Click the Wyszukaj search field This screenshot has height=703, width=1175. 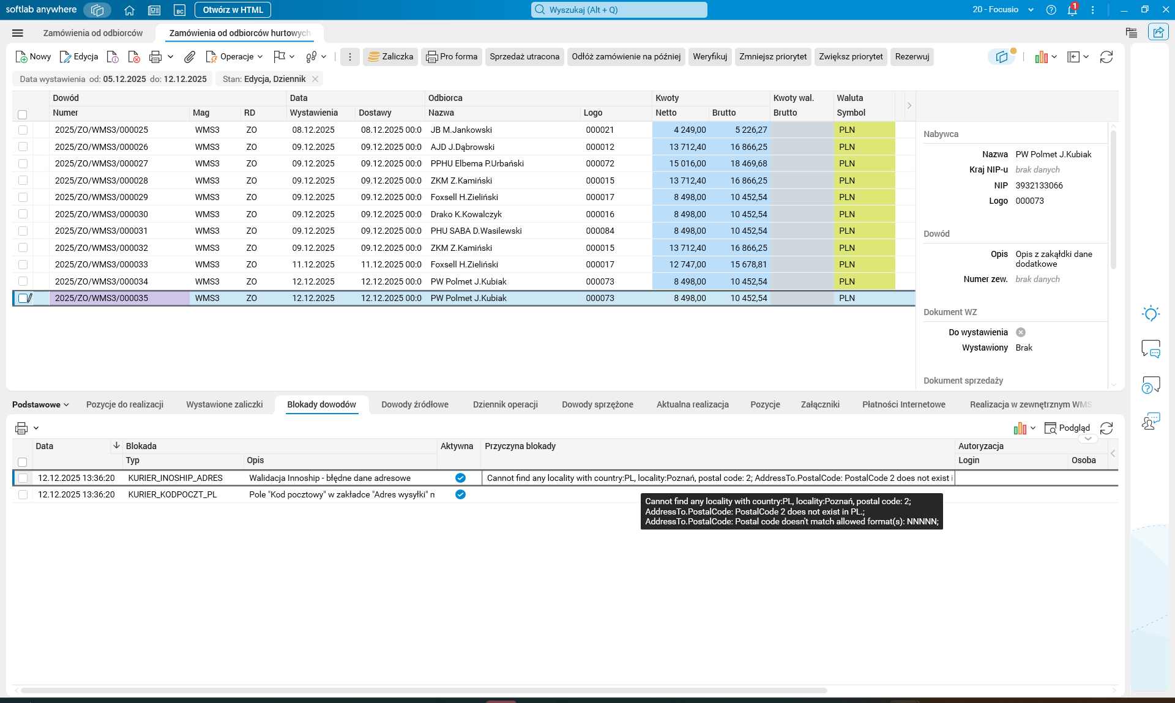[x=619, y=10]
